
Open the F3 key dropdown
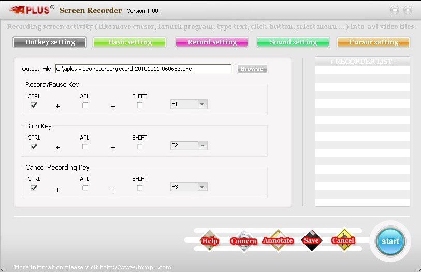point(189,187)
